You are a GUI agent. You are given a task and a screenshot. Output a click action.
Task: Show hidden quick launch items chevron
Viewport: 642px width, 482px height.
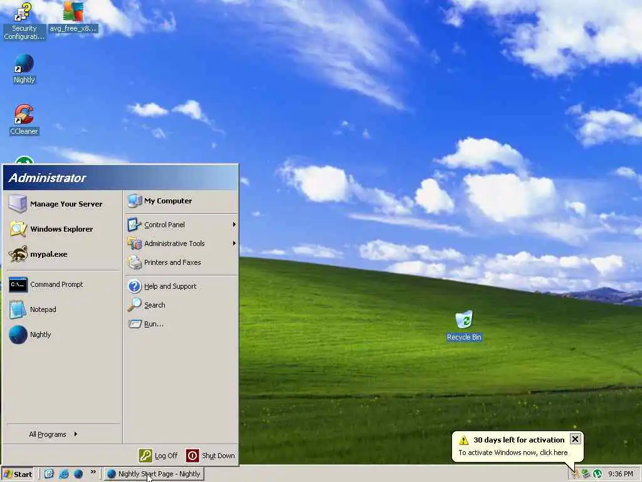tap(93, 472)
